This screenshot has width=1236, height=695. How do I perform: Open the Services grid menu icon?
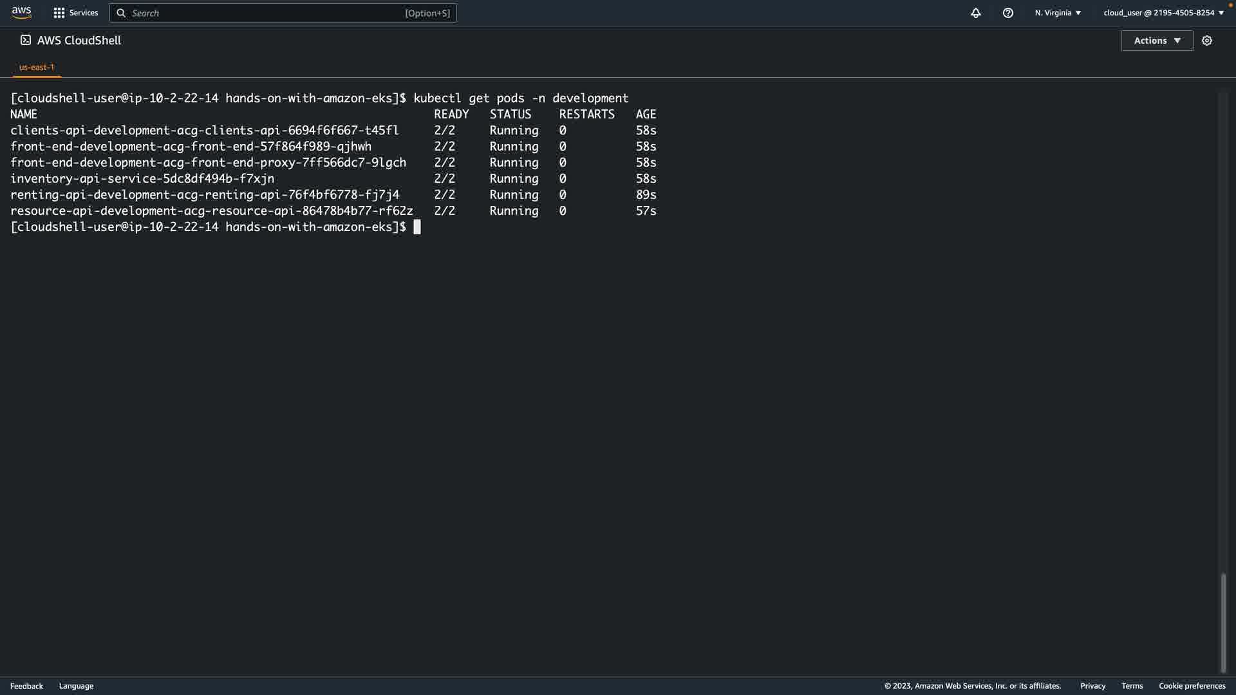[59, 13]
